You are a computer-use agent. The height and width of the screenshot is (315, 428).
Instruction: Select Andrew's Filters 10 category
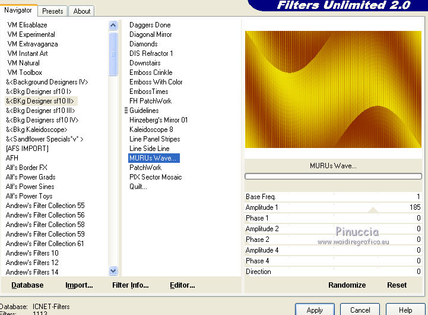point(32,253)
